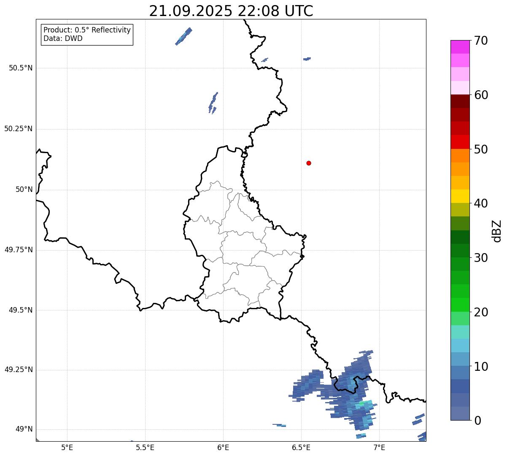Image resolution: width=507 pixels, height=456 pixels.
Task: Click the latitude label 50.25°N
Action: coord(19,129)
